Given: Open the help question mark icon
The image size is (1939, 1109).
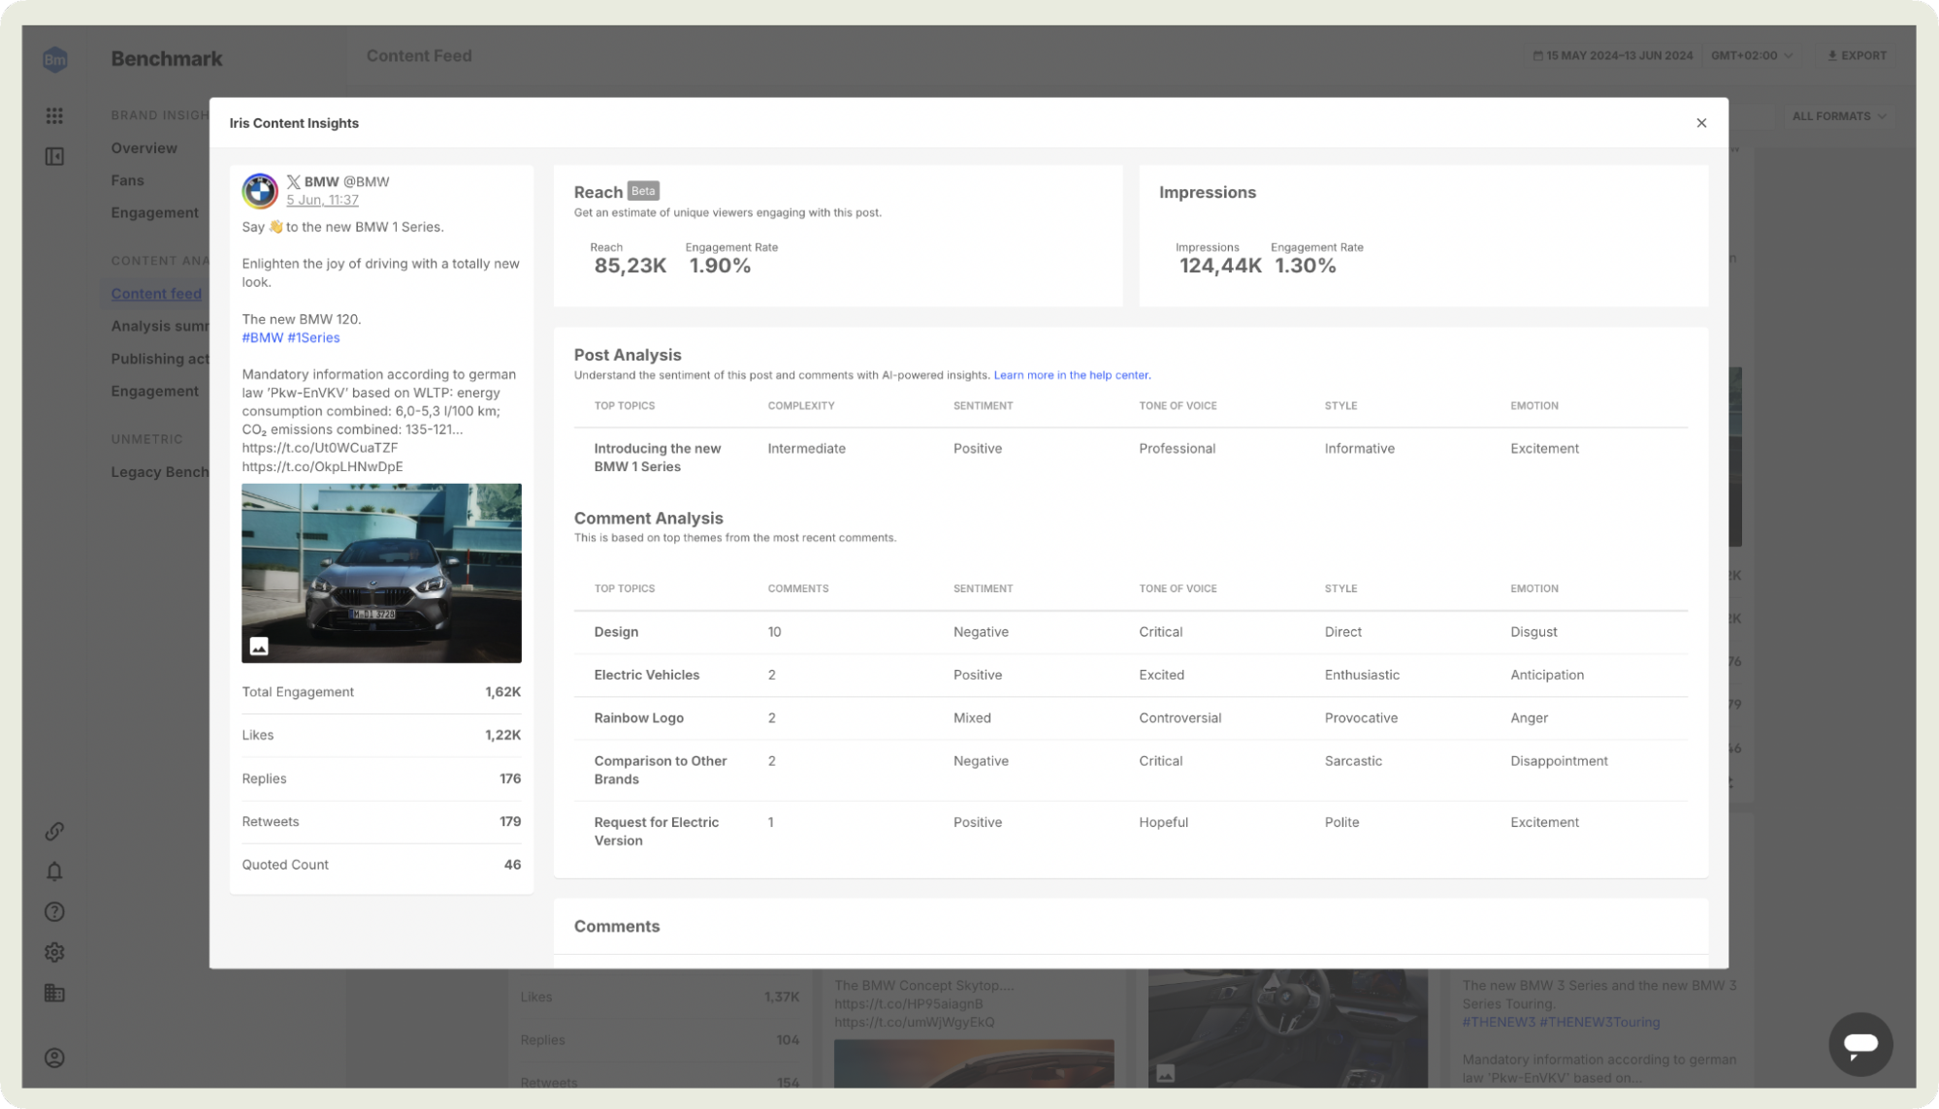Looking at the screenshot, I should point(54,911).
